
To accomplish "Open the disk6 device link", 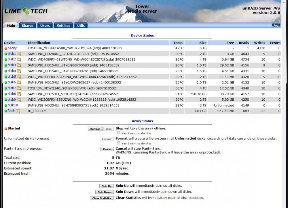I will 12,82.
